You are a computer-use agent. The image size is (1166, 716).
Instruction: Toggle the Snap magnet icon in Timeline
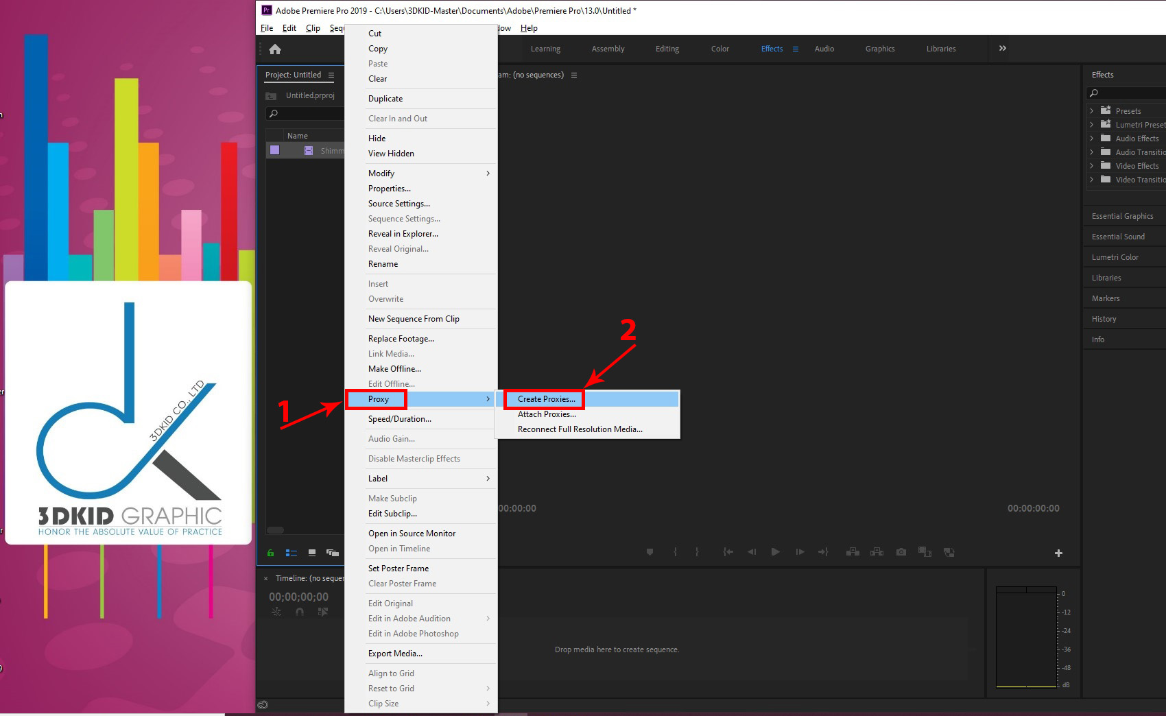tap(300, 612)
